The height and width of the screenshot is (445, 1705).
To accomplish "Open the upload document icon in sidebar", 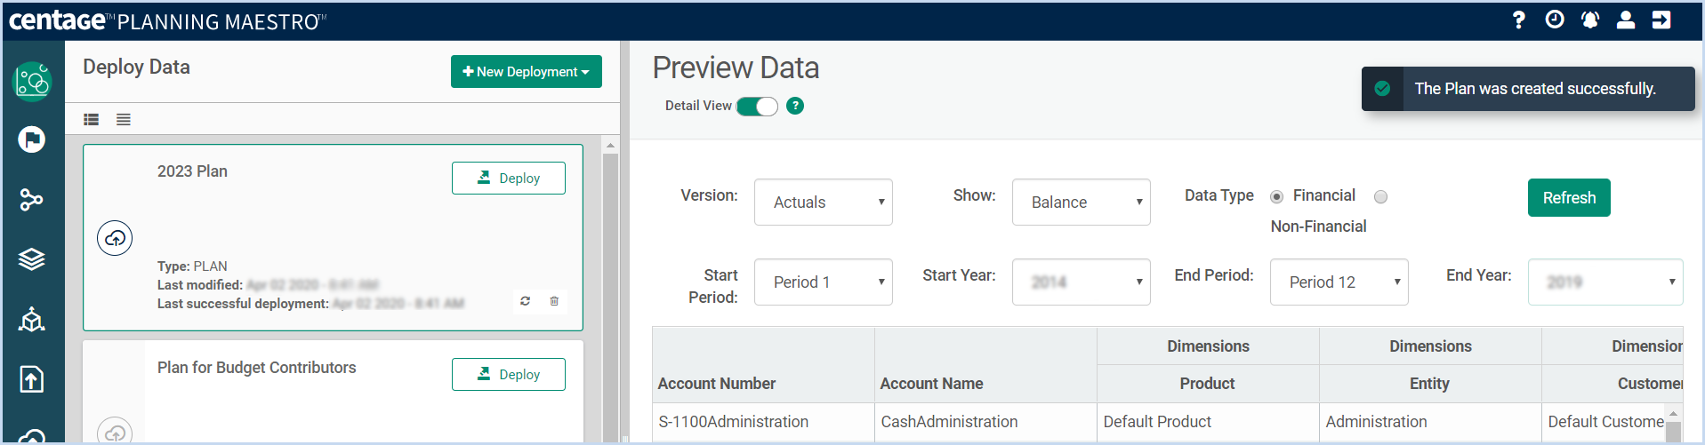I will (x=32, y=379).
